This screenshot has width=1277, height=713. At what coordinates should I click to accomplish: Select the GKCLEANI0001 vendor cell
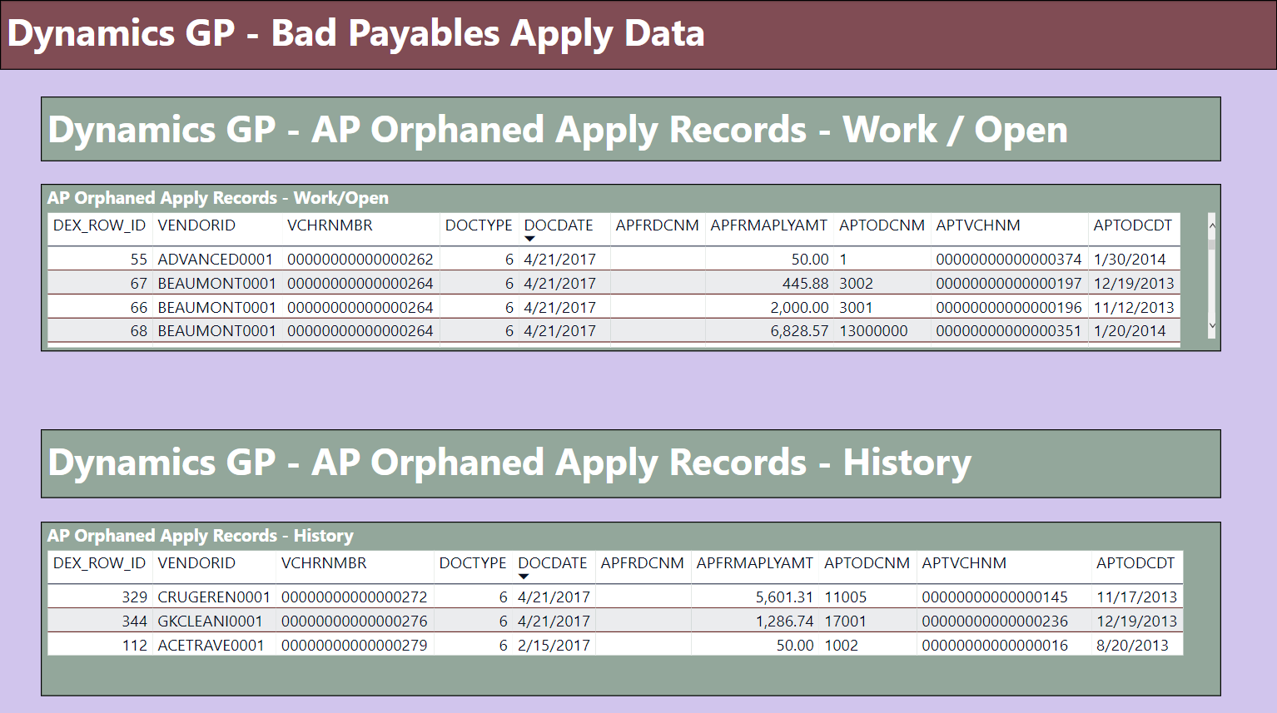tap(210, 621)
